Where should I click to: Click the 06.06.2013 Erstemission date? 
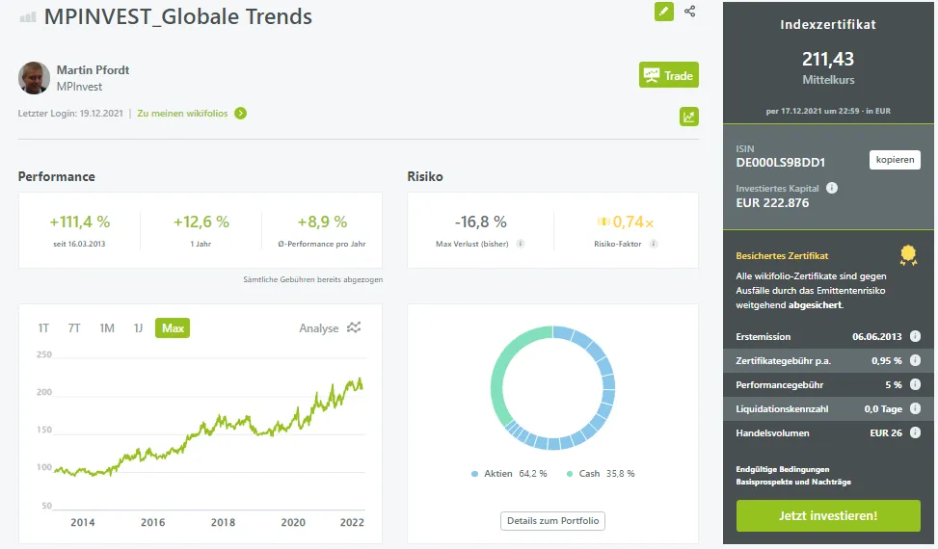[x=877, y=336]
